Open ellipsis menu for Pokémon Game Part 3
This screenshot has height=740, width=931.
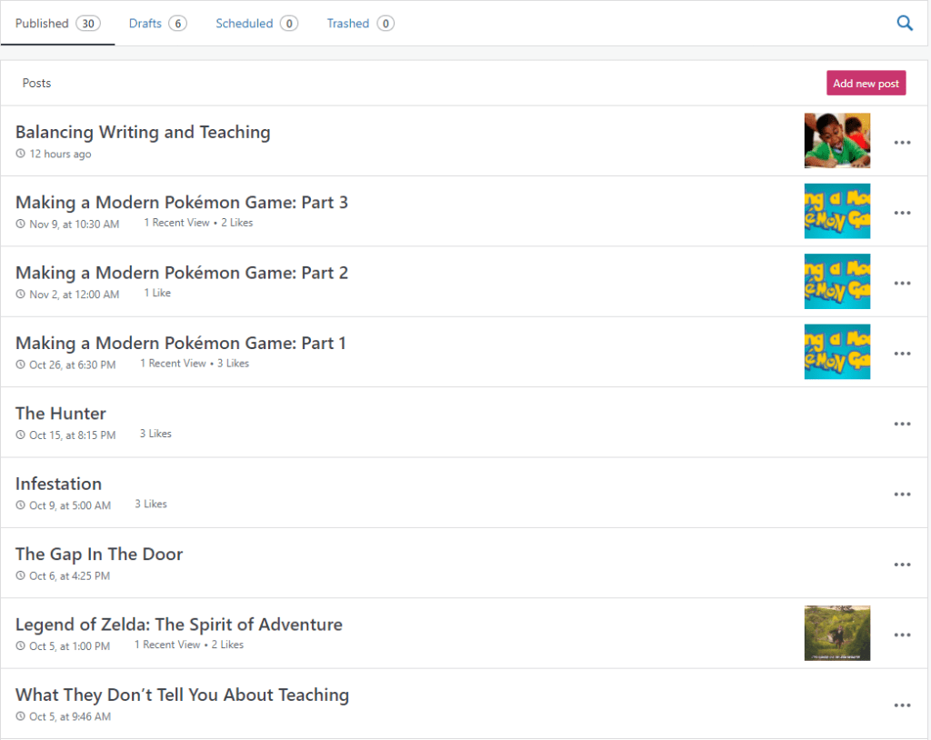pyautogui.click(x=902, y=213)
